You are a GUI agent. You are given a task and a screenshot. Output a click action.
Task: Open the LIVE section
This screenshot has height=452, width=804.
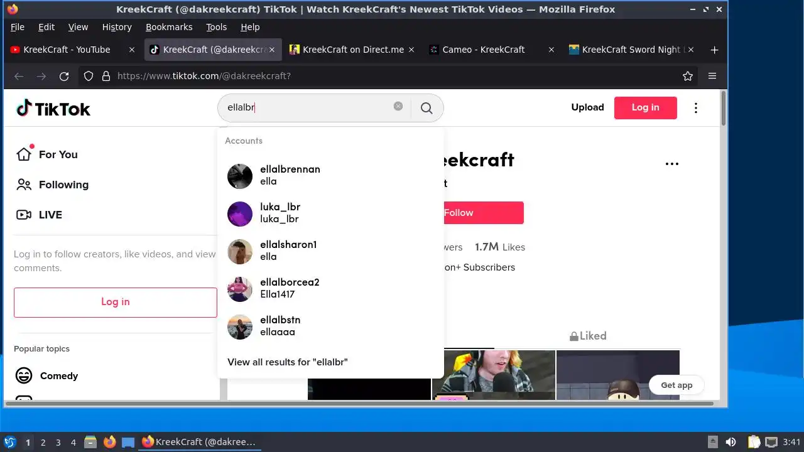(x=39, y=215)
